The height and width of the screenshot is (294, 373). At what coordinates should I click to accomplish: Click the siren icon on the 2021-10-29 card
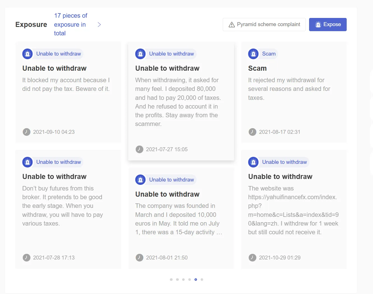pyautogui.click(x=253, y=162)
